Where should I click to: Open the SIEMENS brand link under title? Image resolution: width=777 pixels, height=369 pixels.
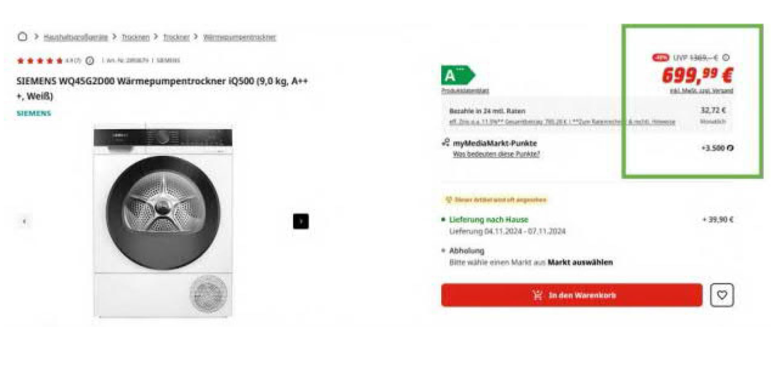[34, 113]
